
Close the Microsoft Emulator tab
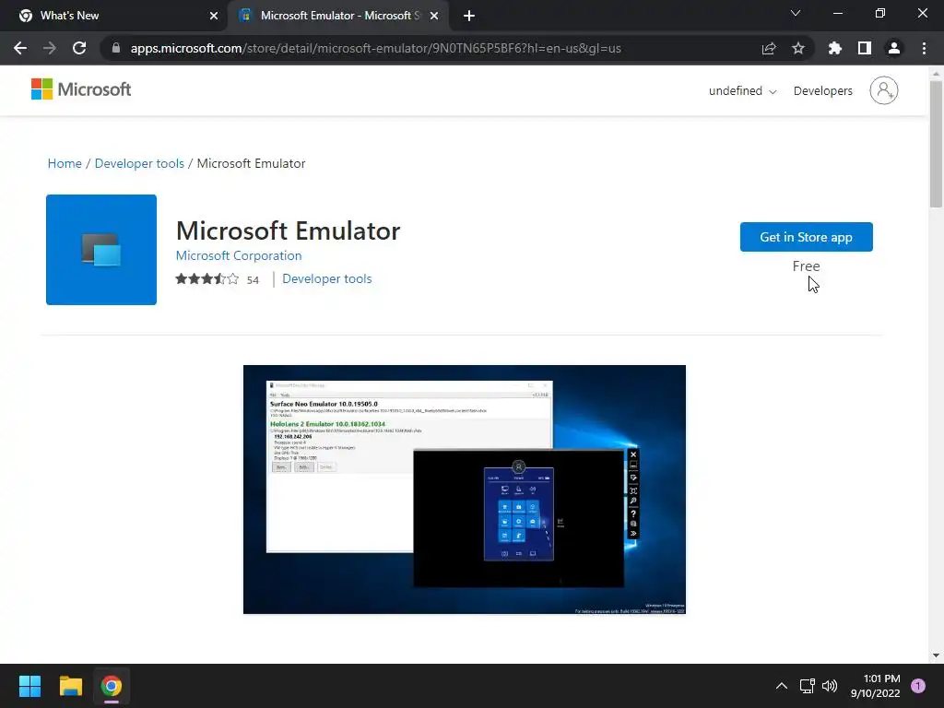(x=434, y=16)
